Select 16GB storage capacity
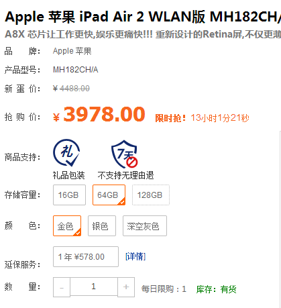 point(69,195)
